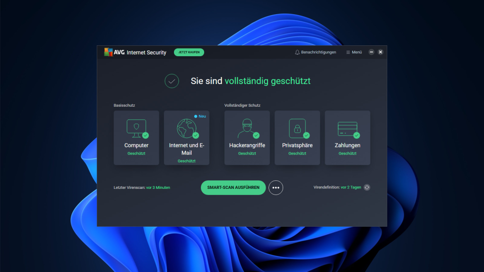Screen dimensions: 484x272
Task: Open the Hackerangriffe hacker icon tile
Action: point(247,138)
